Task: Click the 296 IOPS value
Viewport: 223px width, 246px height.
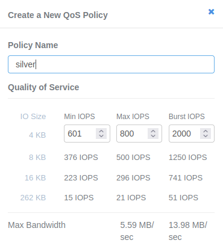Action: click(133, 178)
